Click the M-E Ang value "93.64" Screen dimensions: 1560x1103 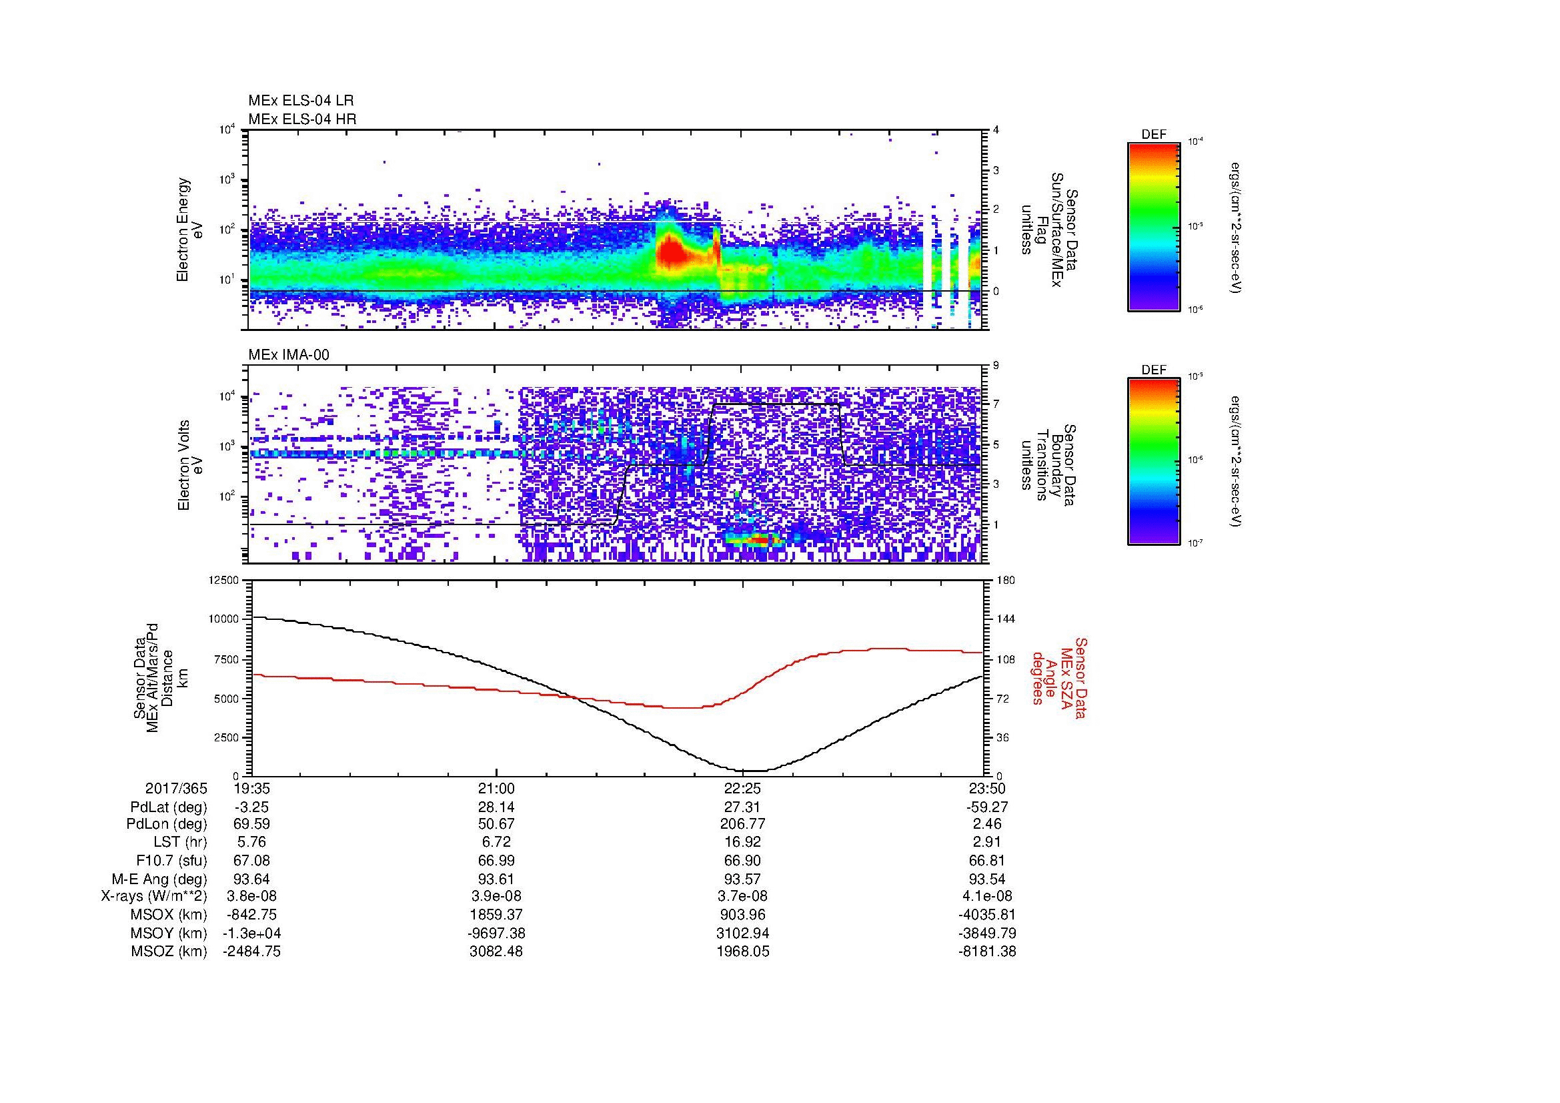[252, 879]
